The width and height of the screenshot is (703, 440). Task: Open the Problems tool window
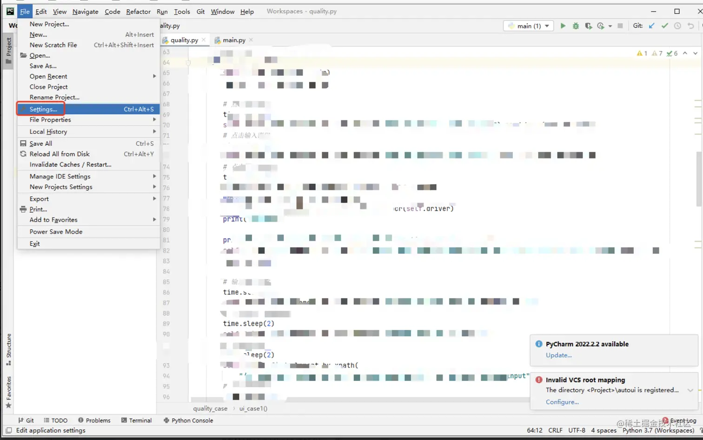[x=94, y=420]
